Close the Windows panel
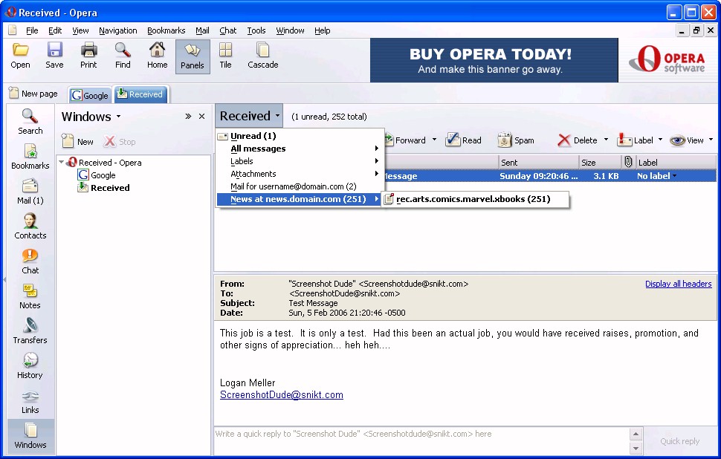 tap(201, 117)
